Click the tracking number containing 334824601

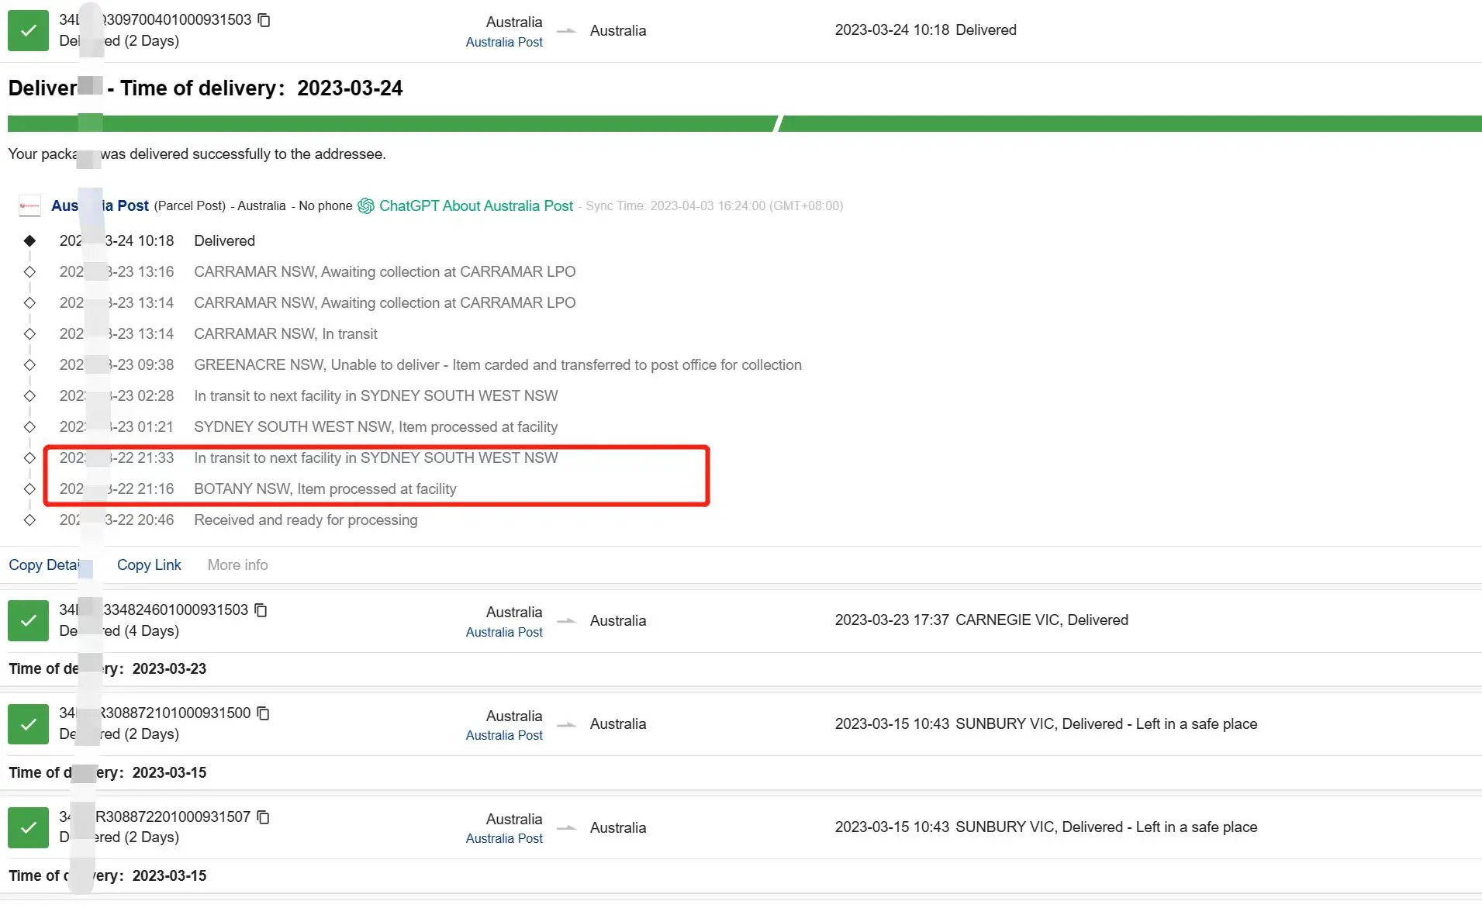pos(154,610)
